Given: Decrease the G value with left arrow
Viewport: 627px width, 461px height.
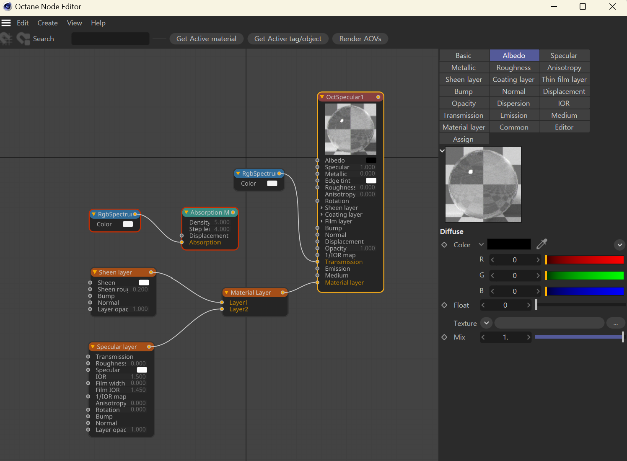Looking at the screenshot, I should point(493,275).
